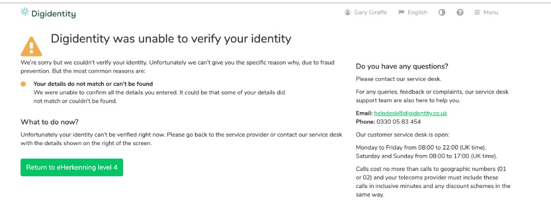Click 'Our customer service desk is open:' text
This screenshot has width=551, height=221.
click(402, 134)
